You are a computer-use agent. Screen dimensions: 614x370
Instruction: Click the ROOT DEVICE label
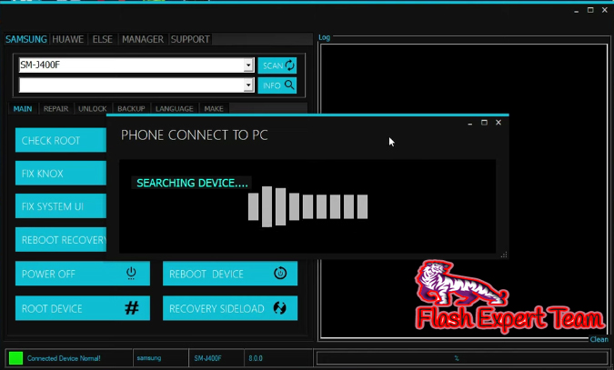pos(52,309)
